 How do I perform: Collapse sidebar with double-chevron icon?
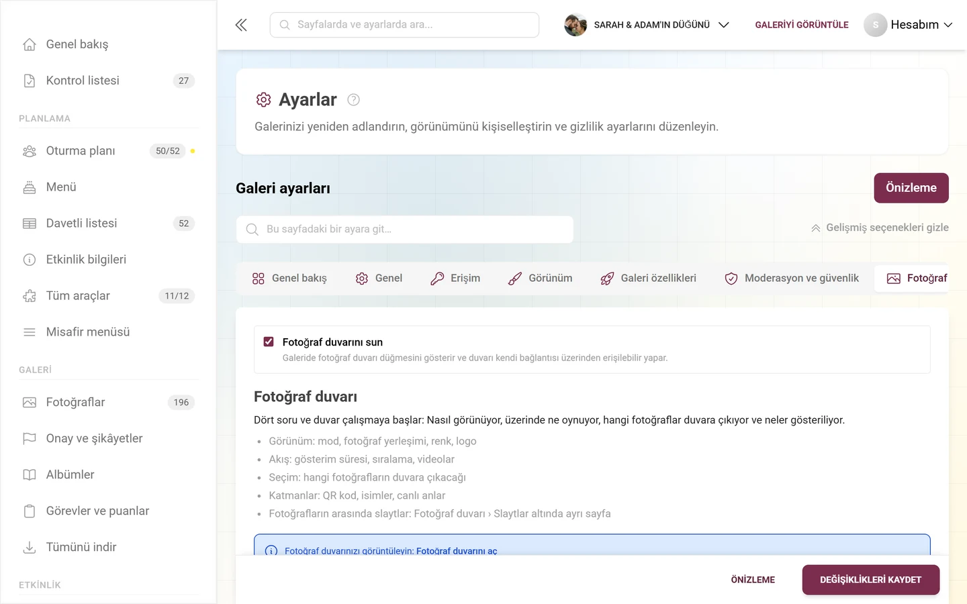(241, 25)
